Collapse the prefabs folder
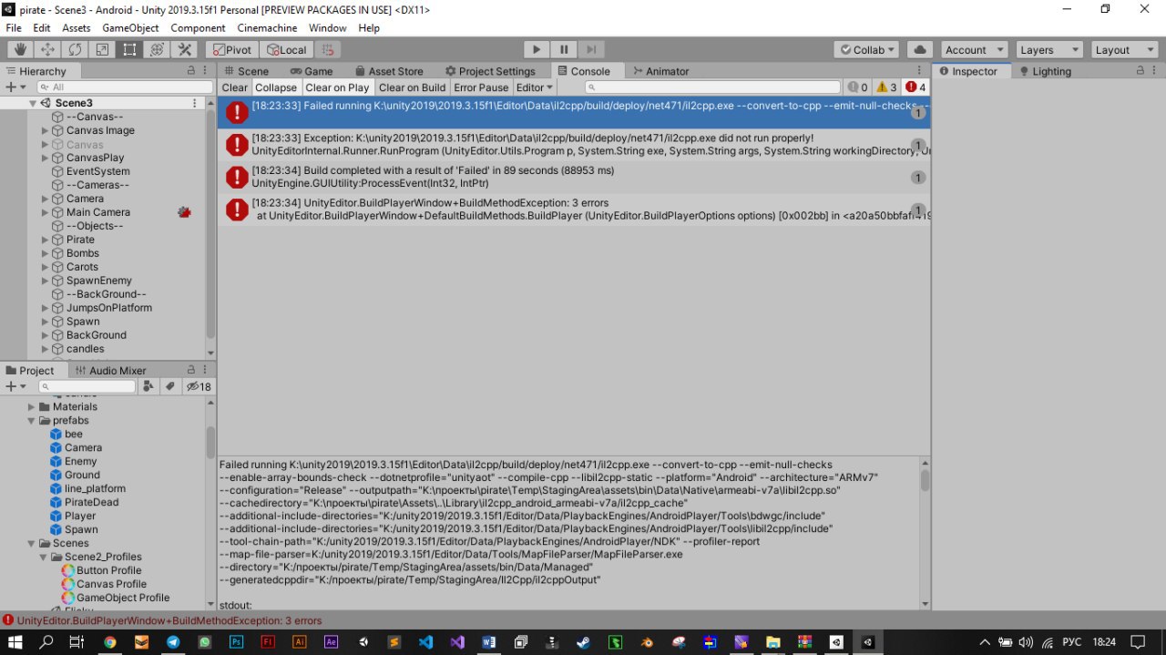The height and width of the screenshot is (655, 1166). [x=32, y=420]
